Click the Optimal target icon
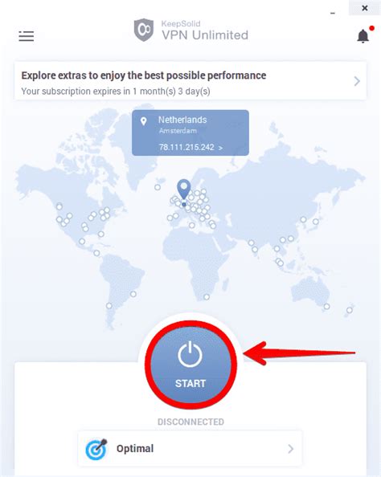Image resolution: width=381 pixels, height=477 pixels. tap(96, 450)
